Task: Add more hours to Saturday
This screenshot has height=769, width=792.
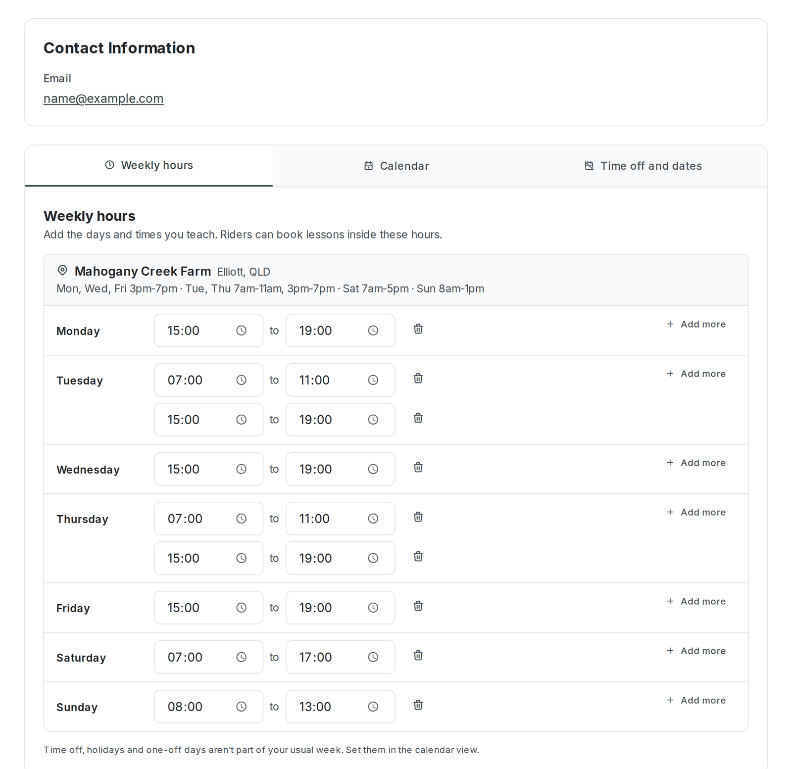Action: (x=696, y=651)
